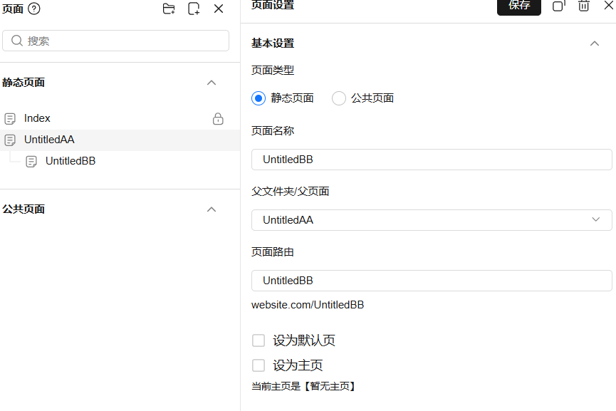Click the page icon beside UntitledBB
616x411 pixels.
31,161
